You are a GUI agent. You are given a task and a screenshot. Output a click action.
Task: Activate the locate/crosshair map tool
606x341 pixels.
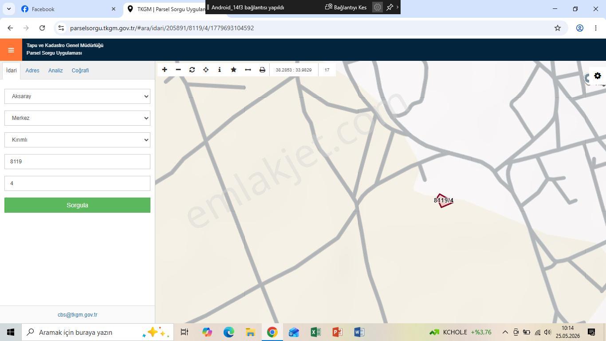tap(206, 70)
